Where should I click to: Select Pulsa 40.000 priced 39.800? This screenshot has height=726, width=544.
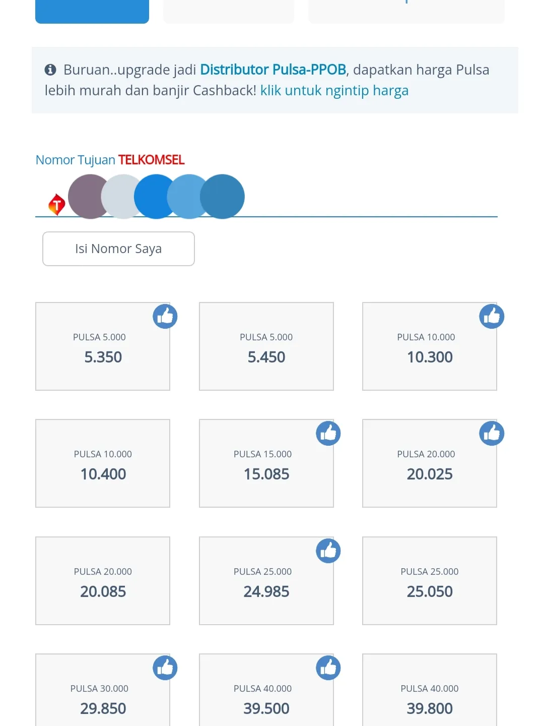point(430,690)
